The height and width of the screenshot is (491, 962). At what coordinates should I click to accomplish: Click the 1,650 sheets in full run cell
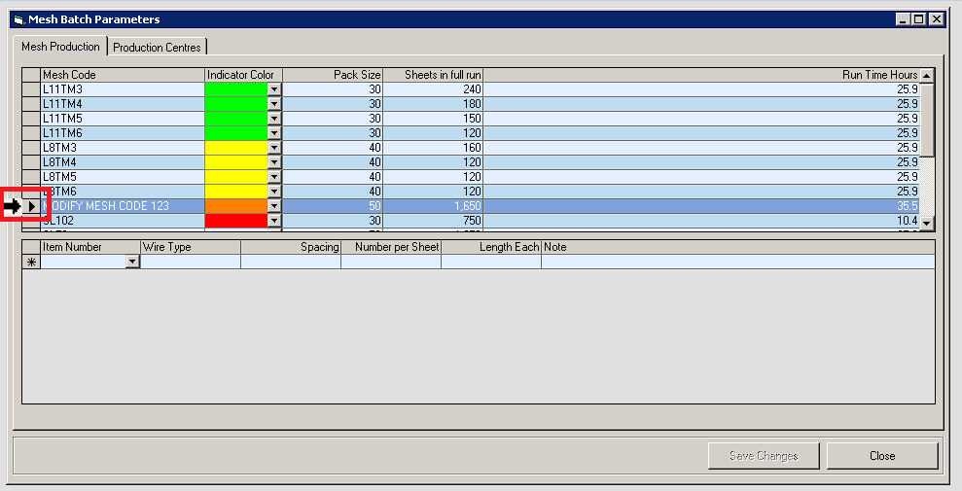click(433, 206)
